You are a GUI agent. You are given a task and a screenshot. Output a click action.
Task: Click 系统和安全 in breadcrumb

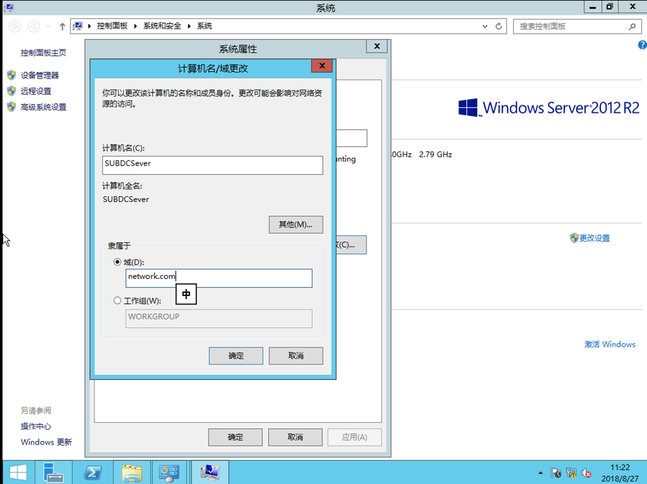pyautogui.click(x=162, y=26)
